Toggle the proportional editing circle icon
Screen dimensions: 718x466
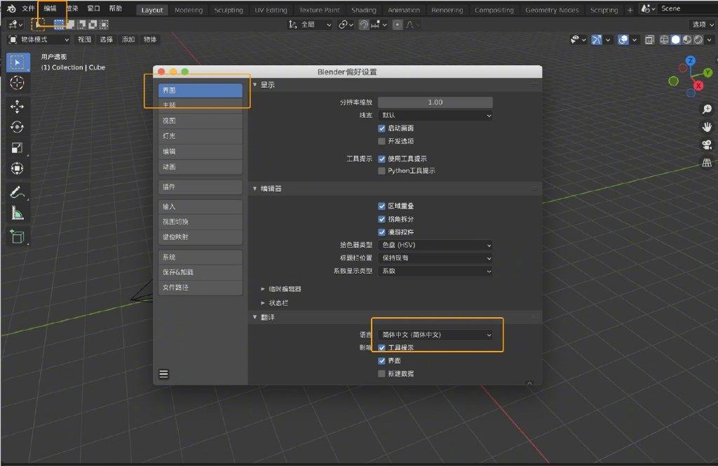point(398,25)
